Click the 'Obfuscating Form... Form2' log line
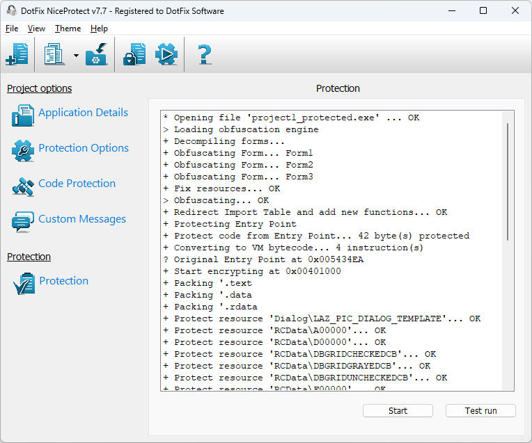The width and height of the screenshot is (532, 443). click(x=238, y=165)
